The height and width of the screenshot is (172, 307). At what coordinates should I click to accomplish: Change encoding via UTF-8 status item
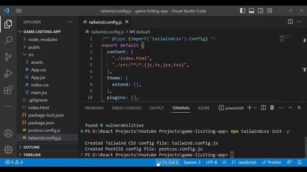211,162
